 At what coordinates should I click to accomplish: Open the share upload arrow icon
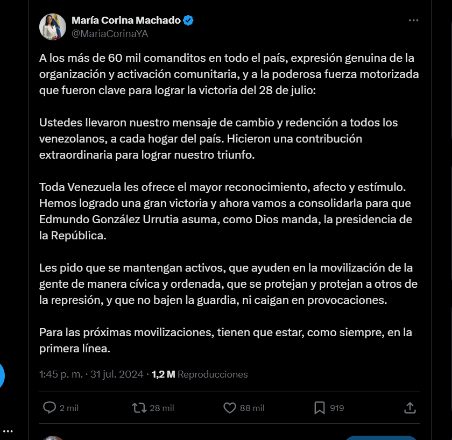pos(410,408)
